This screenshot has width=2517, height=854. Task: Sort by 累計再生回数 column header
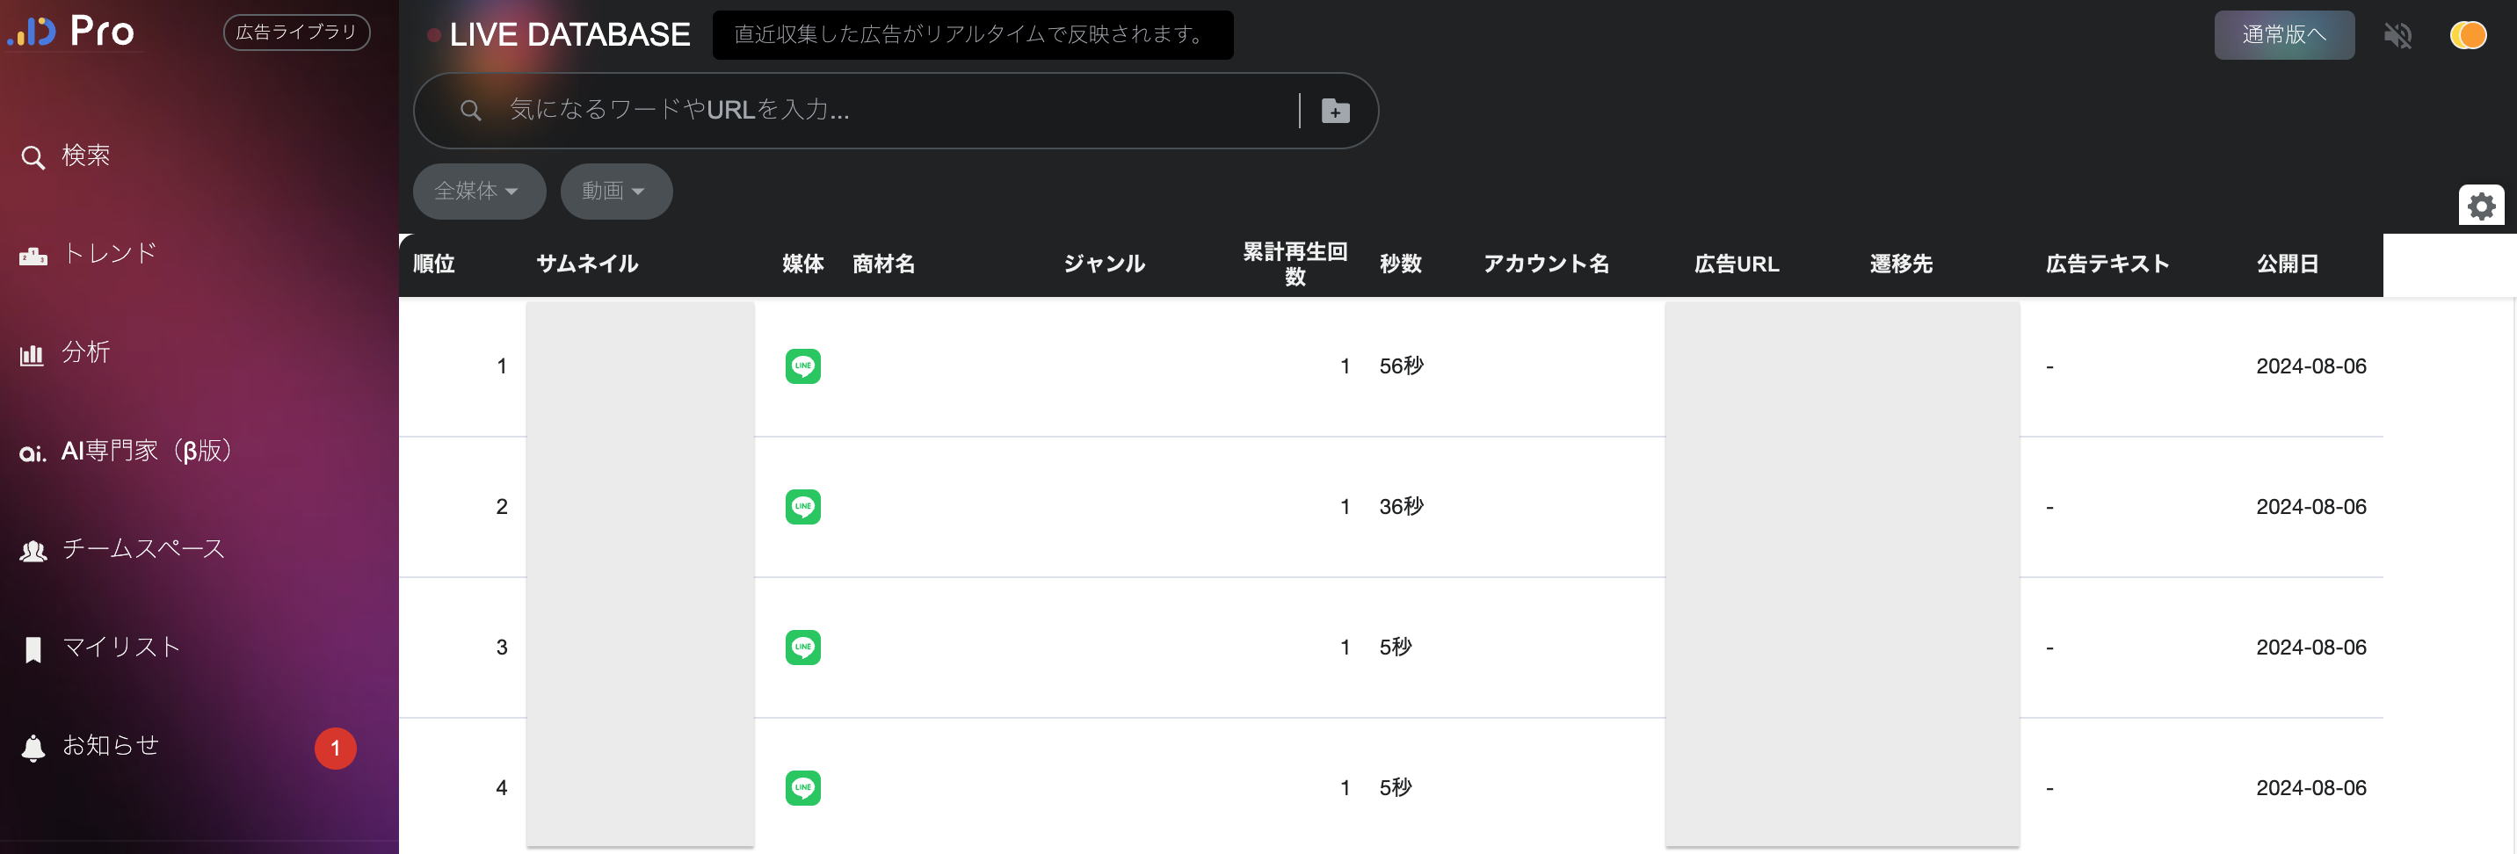point(1295,264)
